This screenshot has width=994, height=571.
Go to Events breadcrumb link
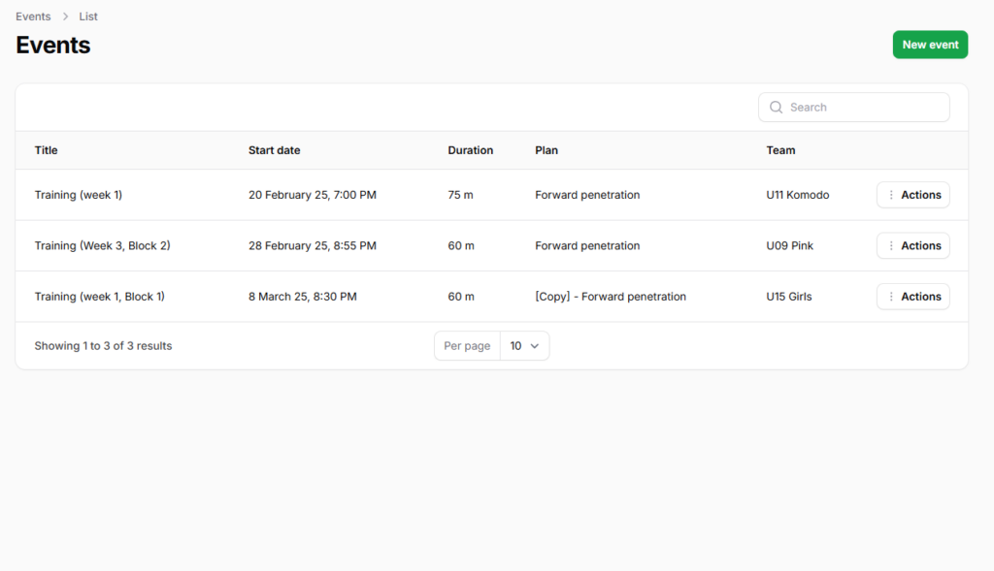click(x=33, y=16)
